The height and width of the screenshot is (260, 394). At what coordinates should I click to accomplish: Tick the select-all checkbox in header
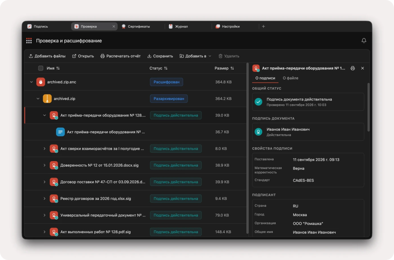point(41,68)
